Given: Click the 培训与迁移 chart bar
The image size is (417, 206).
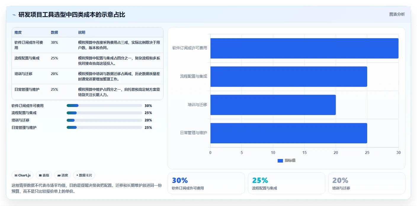Looking at the screenshot, I should click(x=273, y=105).
